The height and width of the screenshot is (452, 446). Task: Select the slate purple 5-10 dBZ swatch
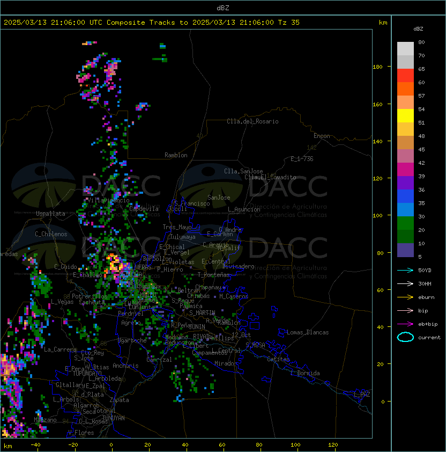405,250
